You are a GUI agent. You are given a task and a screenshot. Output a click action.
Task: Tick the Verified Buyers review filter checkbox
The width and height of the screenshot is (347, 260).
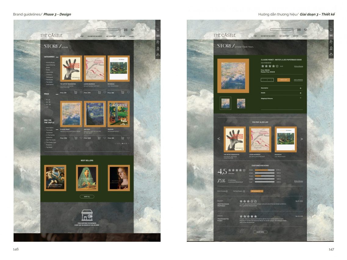[244, 191]
